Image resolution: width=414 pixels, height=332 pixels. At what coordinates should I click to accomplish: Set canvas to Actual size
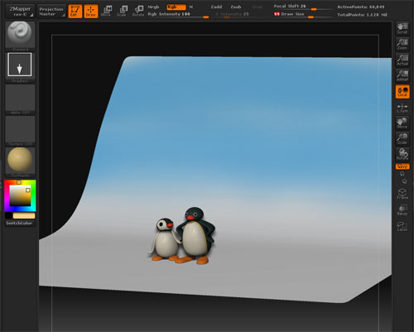coord(402,60)
